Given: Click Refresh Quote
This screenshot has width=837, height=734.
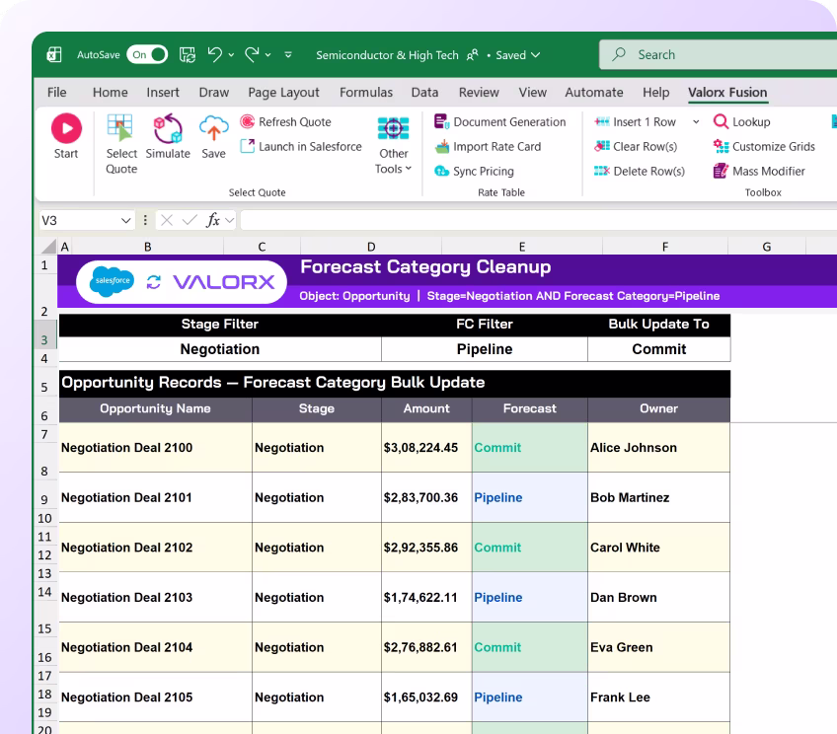Looking at the screenshot, I should 285,121.
